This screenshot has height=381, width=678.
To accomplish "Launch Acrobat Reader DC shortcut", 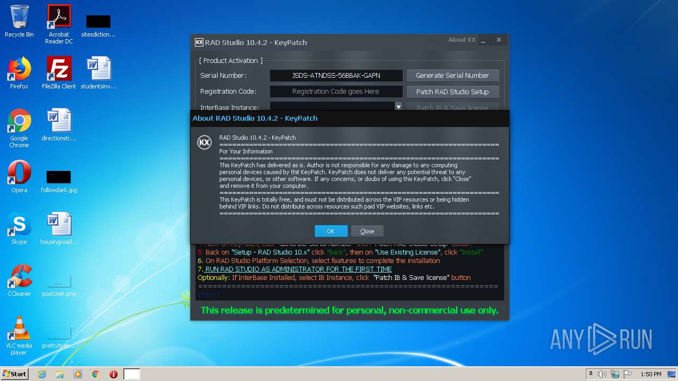I will [59, 24].
